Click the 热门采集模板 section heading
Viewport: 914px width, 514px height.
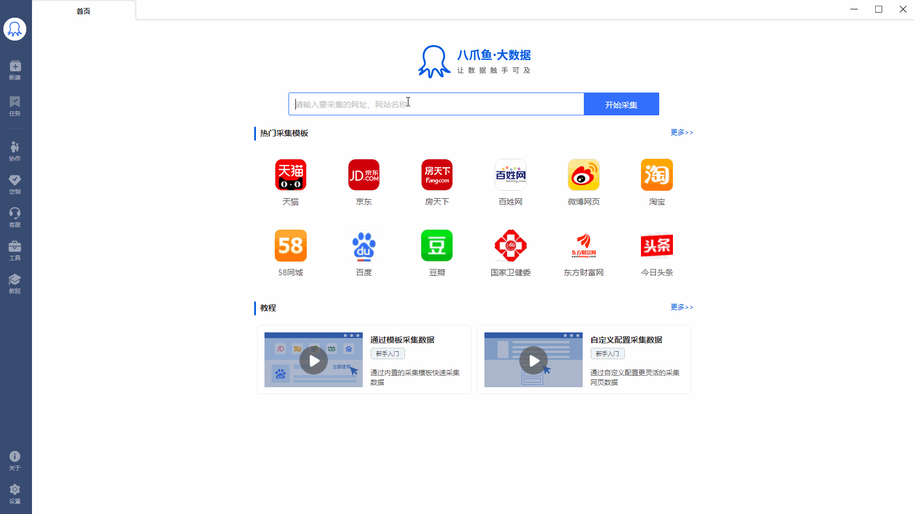pyautogui.click(x=284, y=133)
